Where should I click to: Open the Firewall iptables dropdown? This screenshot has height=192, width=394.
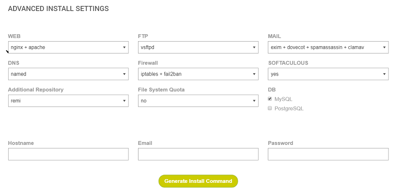(x=198, y=74)
